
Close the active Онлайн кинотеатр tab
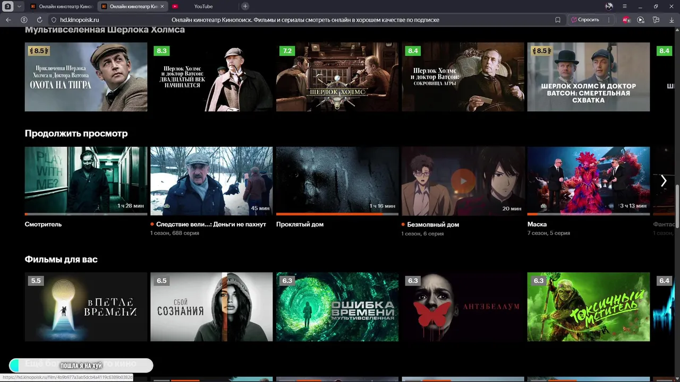[162, 6]
